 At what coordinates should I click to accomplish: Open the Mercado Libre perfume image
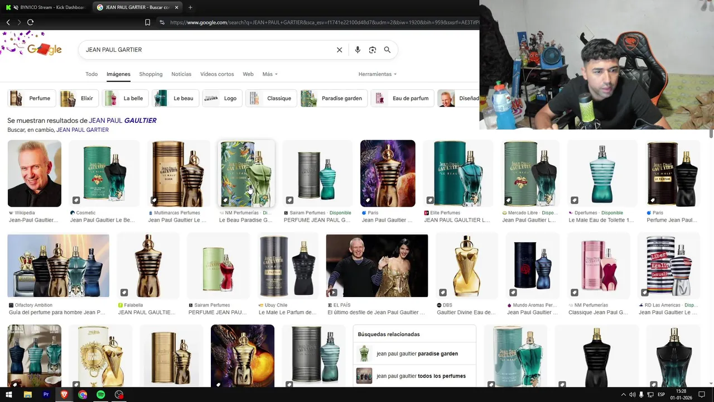coord(530,174)
